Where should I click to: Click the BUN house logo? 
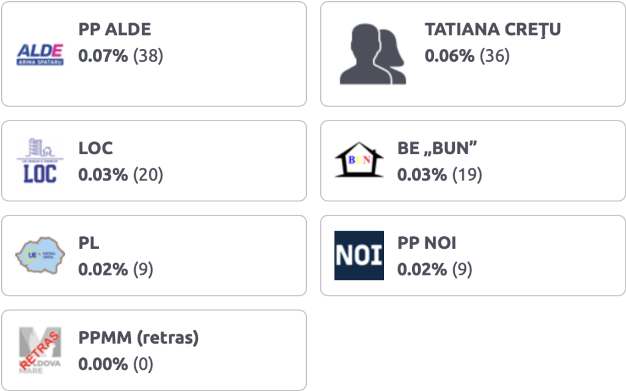(359, 160)
